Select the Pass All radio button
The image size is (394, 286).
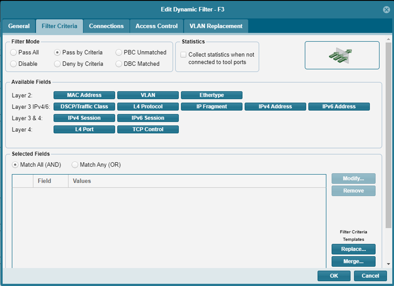14,52
